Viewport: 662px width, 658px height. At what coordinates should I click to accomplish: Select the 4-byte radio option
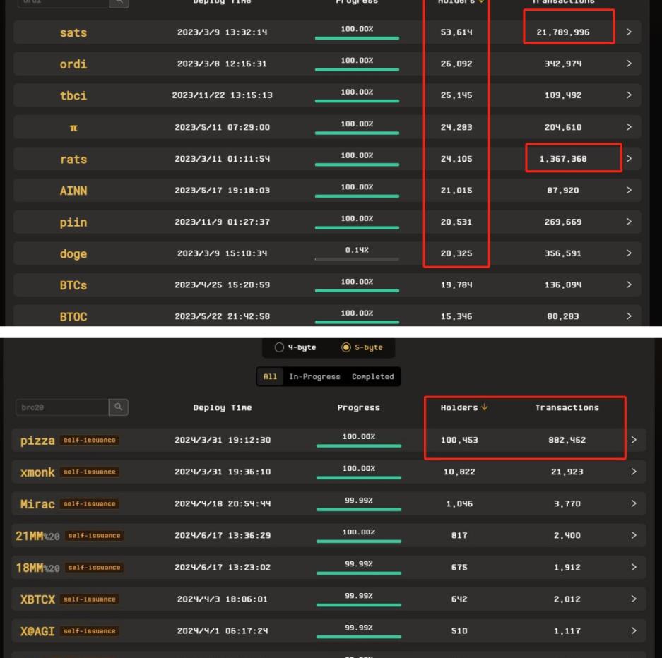279,347
